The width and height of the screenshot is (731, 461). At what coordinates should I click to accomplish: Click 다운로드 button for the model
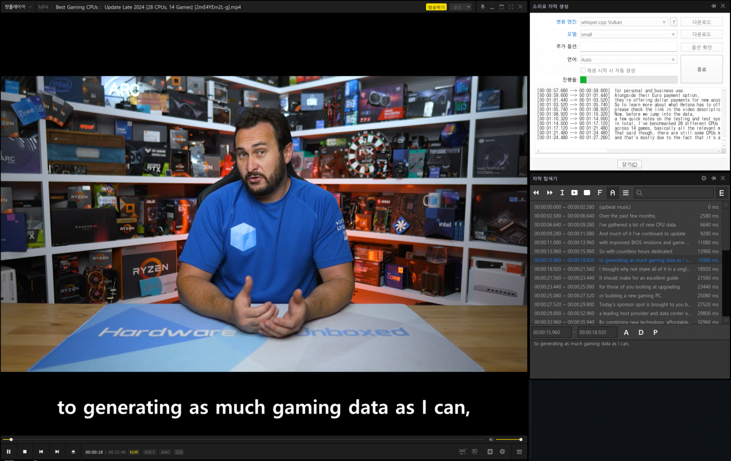tap(701, 34)
